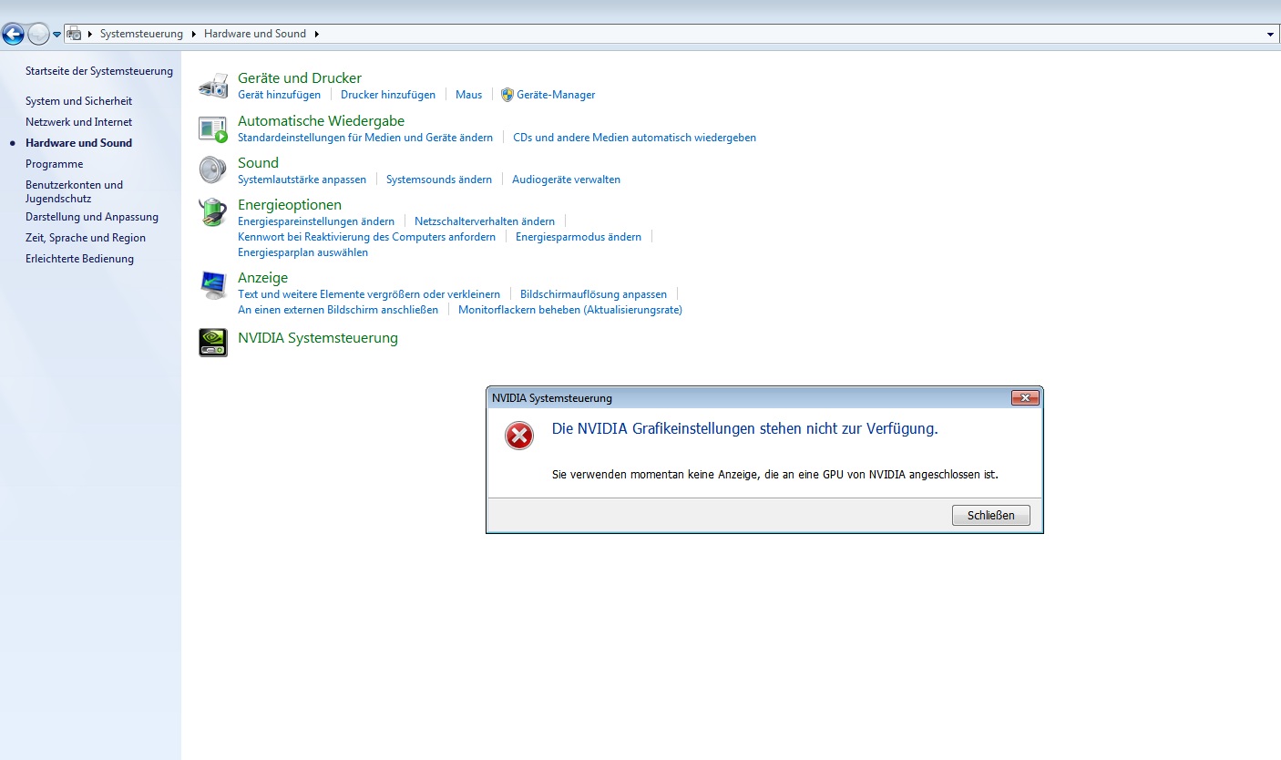Select Hardware und Sound in sidebar
This screenshot has width=1281, height=760.
coord(78,143)
